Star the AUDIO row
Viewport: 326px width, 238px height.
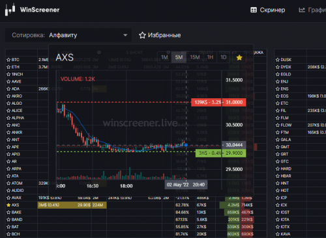point(8,191)
